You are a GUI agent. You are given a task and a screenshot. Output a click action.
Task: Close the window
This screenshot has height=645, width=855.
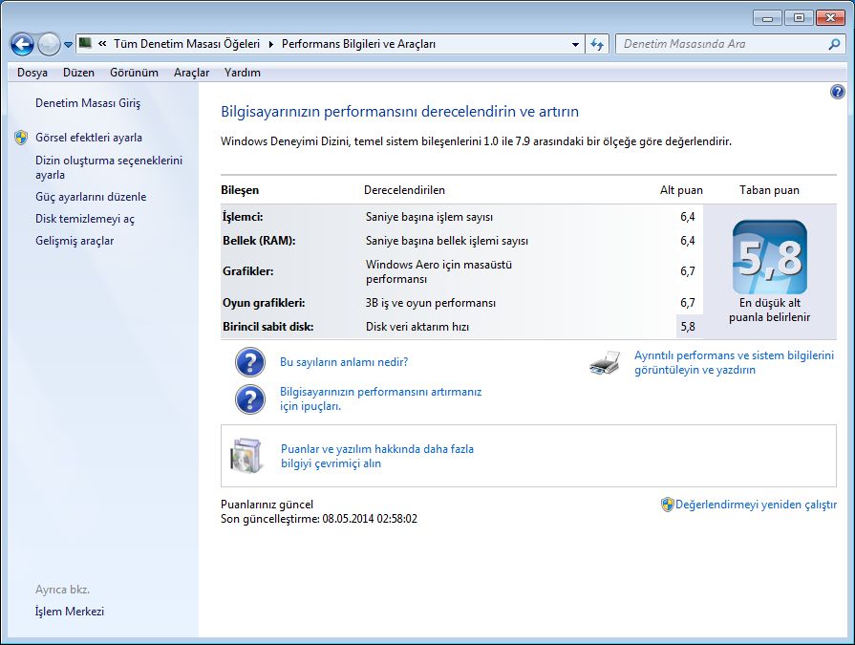pyautogui.click(x=830, y=18)
